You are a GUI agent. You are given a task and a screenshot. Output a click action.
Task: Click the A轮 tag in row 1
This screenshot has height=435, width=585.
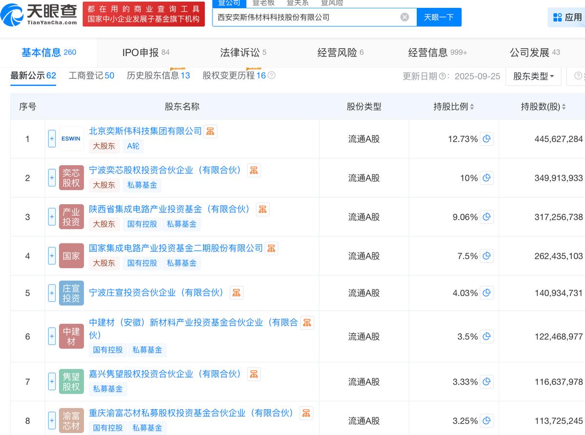[133, 146]
